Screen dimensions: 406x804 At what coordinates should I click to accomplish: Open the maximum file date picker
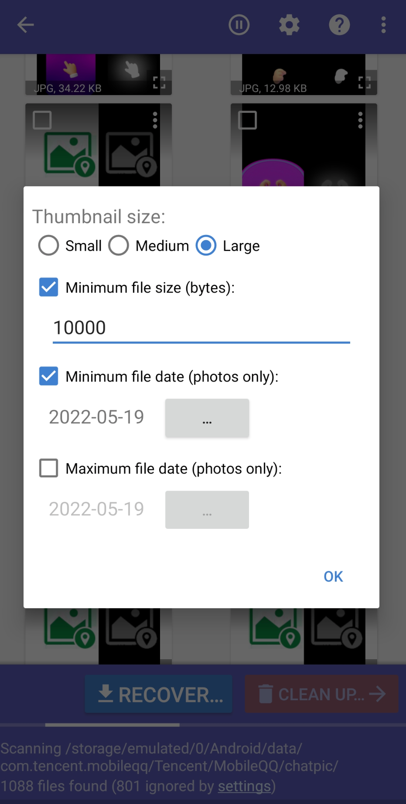207,510
